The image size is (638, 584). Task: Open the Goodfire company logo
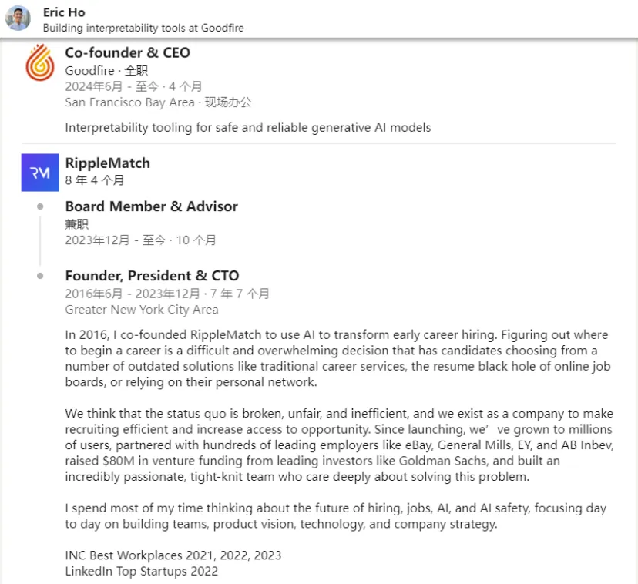[x=40, y=62]
